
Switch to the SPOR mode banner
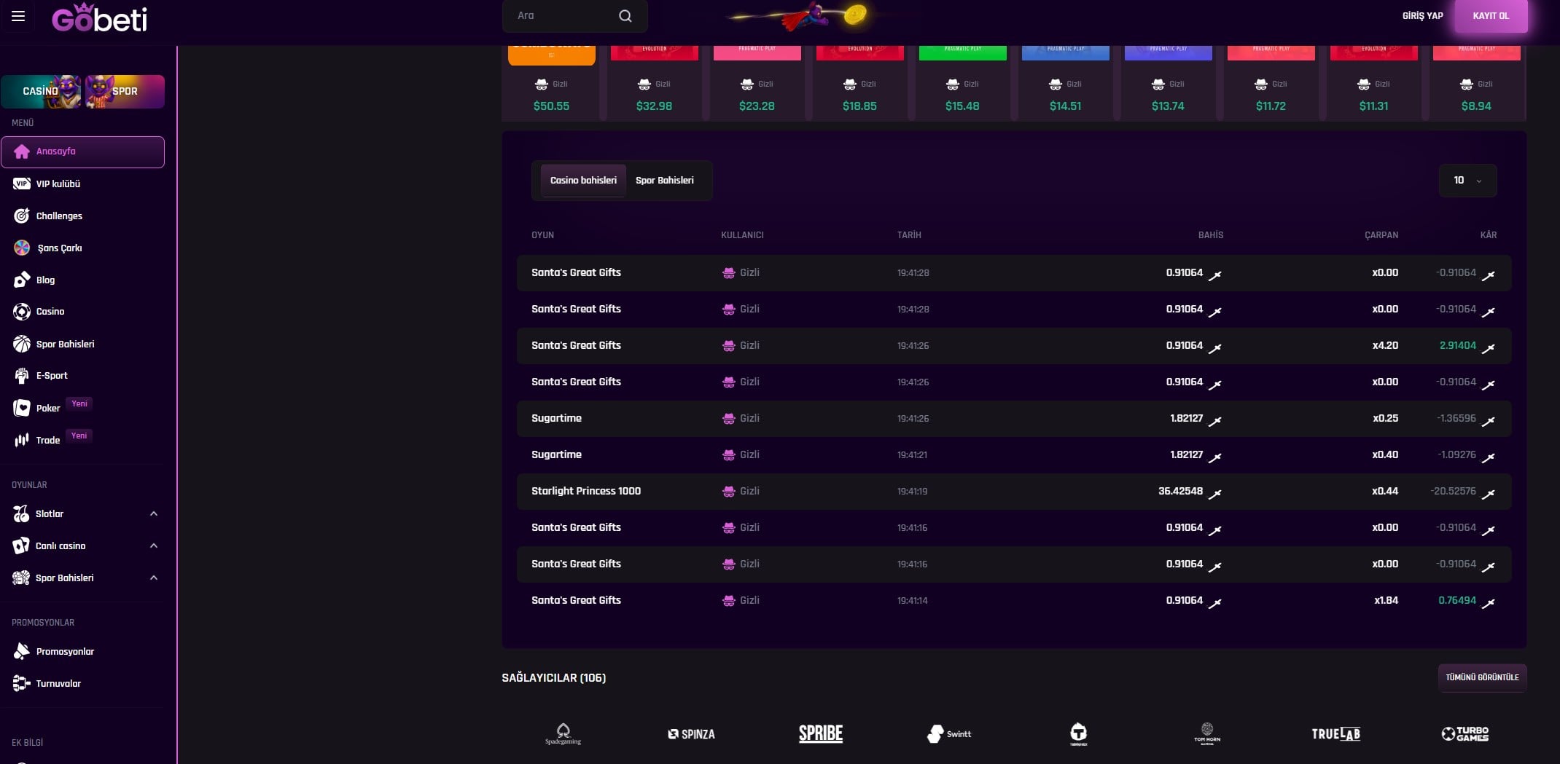[125, 92]
